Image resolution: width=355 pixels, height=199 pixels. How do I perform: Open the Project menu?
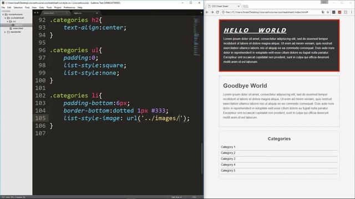pyautogui.click(x=58, y=7)
